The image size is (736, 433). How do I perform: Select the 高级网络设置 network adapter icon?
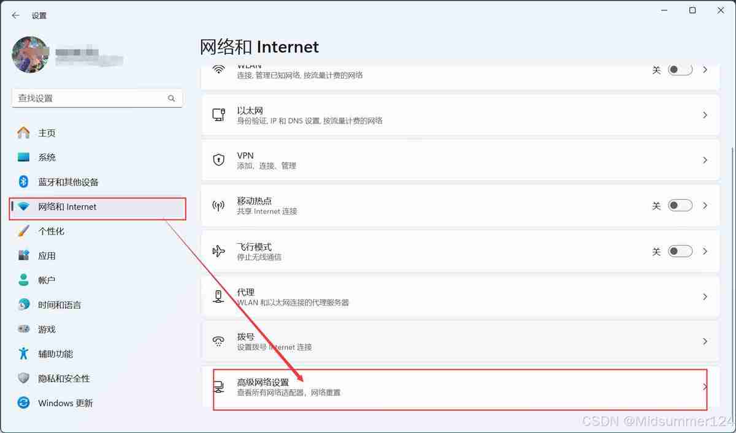[218, 386]
